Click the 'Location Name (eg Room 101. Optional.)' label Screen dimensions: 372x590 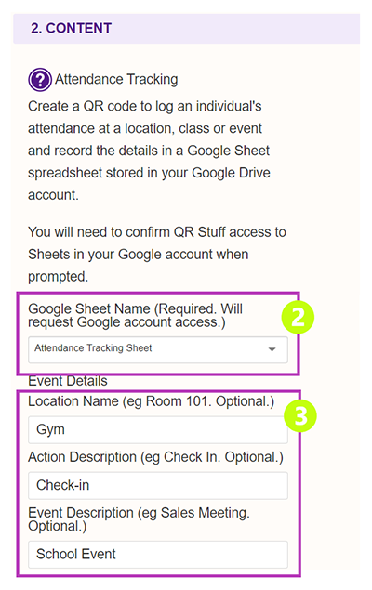[x=151, y=401]
